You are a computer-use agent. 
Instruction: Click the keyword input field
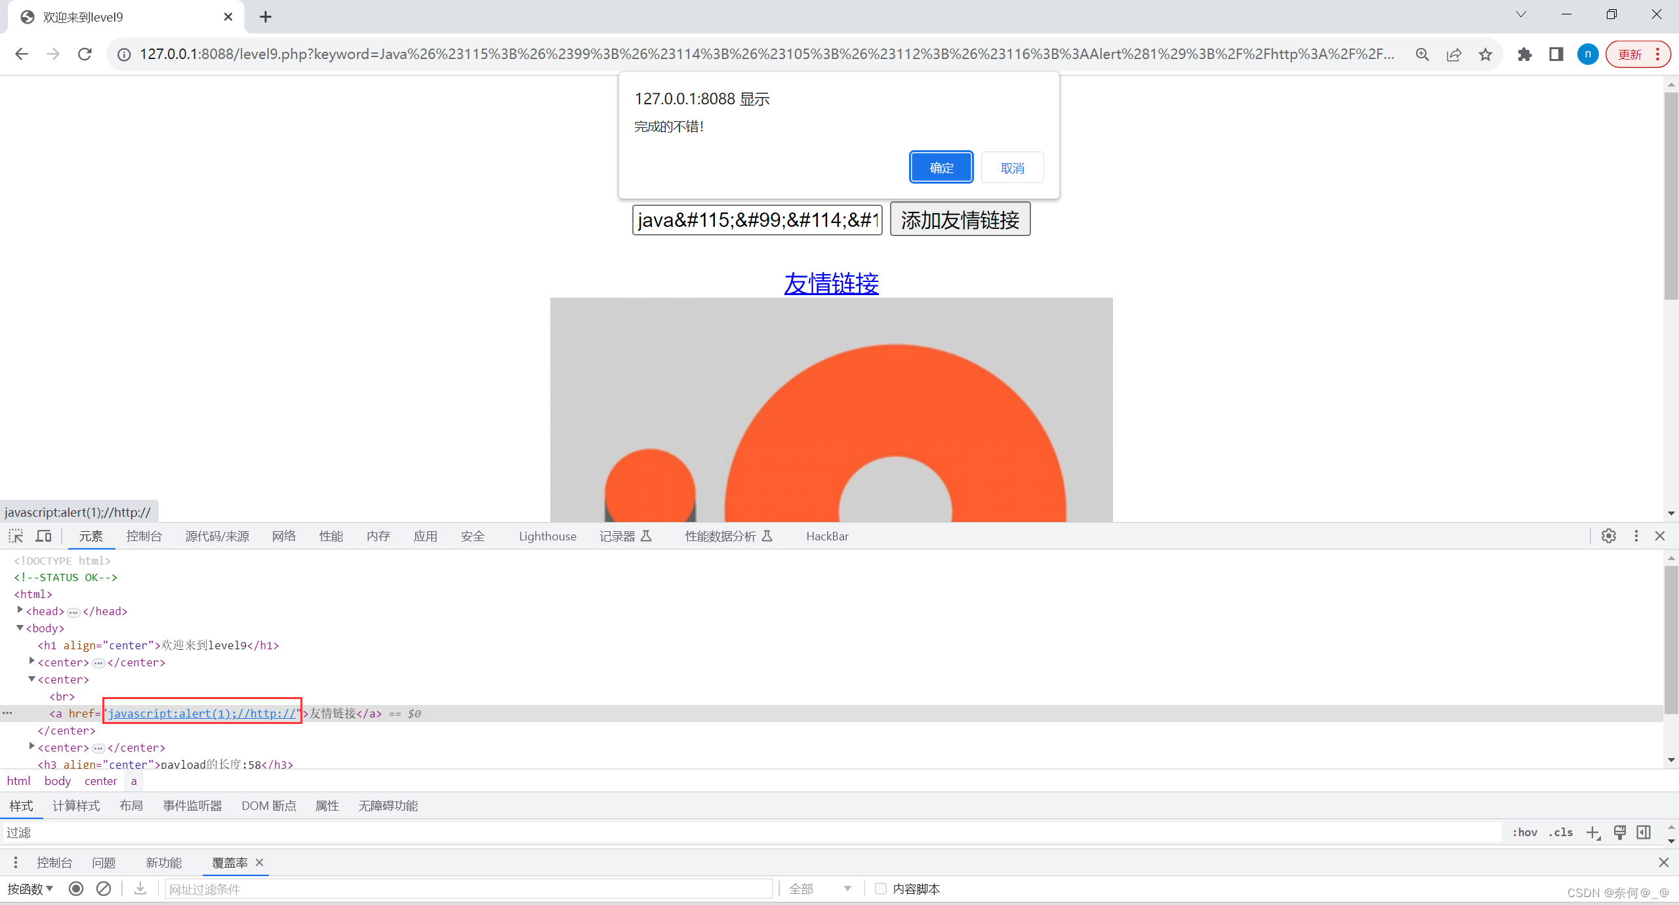[758, 220]
